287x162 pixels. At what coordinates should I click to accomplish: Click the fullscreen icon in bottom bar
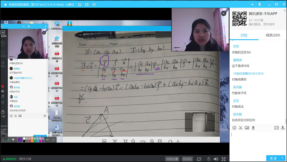tap(224, 159)
